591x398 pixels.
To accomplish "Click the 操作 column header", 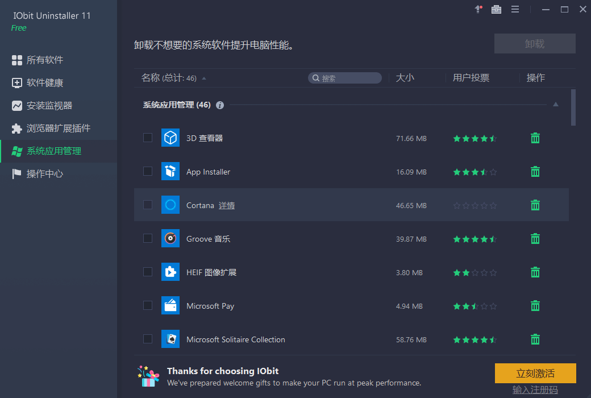I will click(535, 78).
